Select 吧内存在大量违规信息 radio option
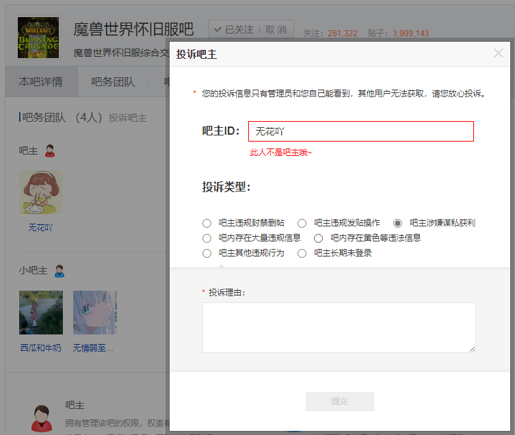The width and height of the screenshot is (515, 435). pos(207,239)
